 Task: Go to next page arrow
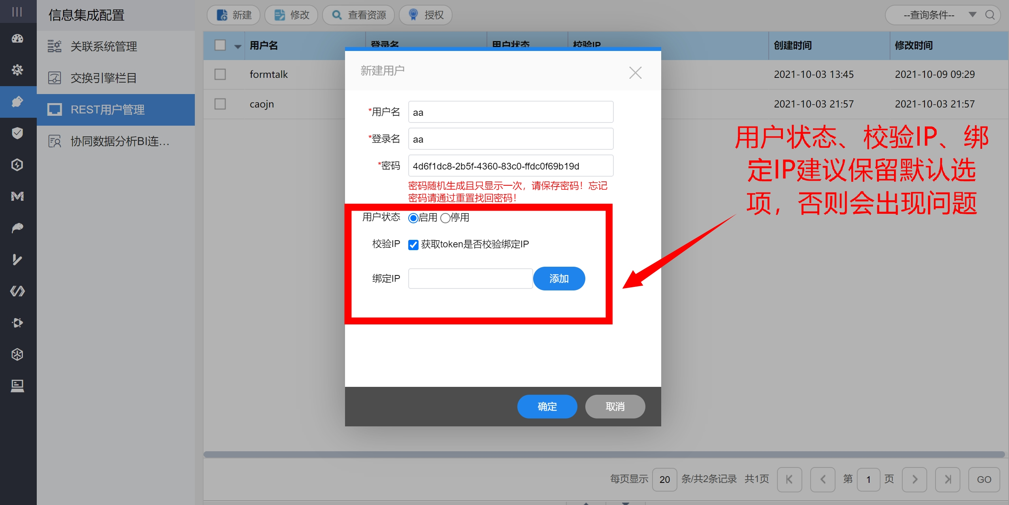pyautogui.click(x=915, y=479)
